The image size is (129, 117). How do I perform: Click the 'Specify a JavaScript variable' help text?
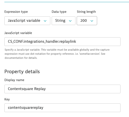pos(57,54)
